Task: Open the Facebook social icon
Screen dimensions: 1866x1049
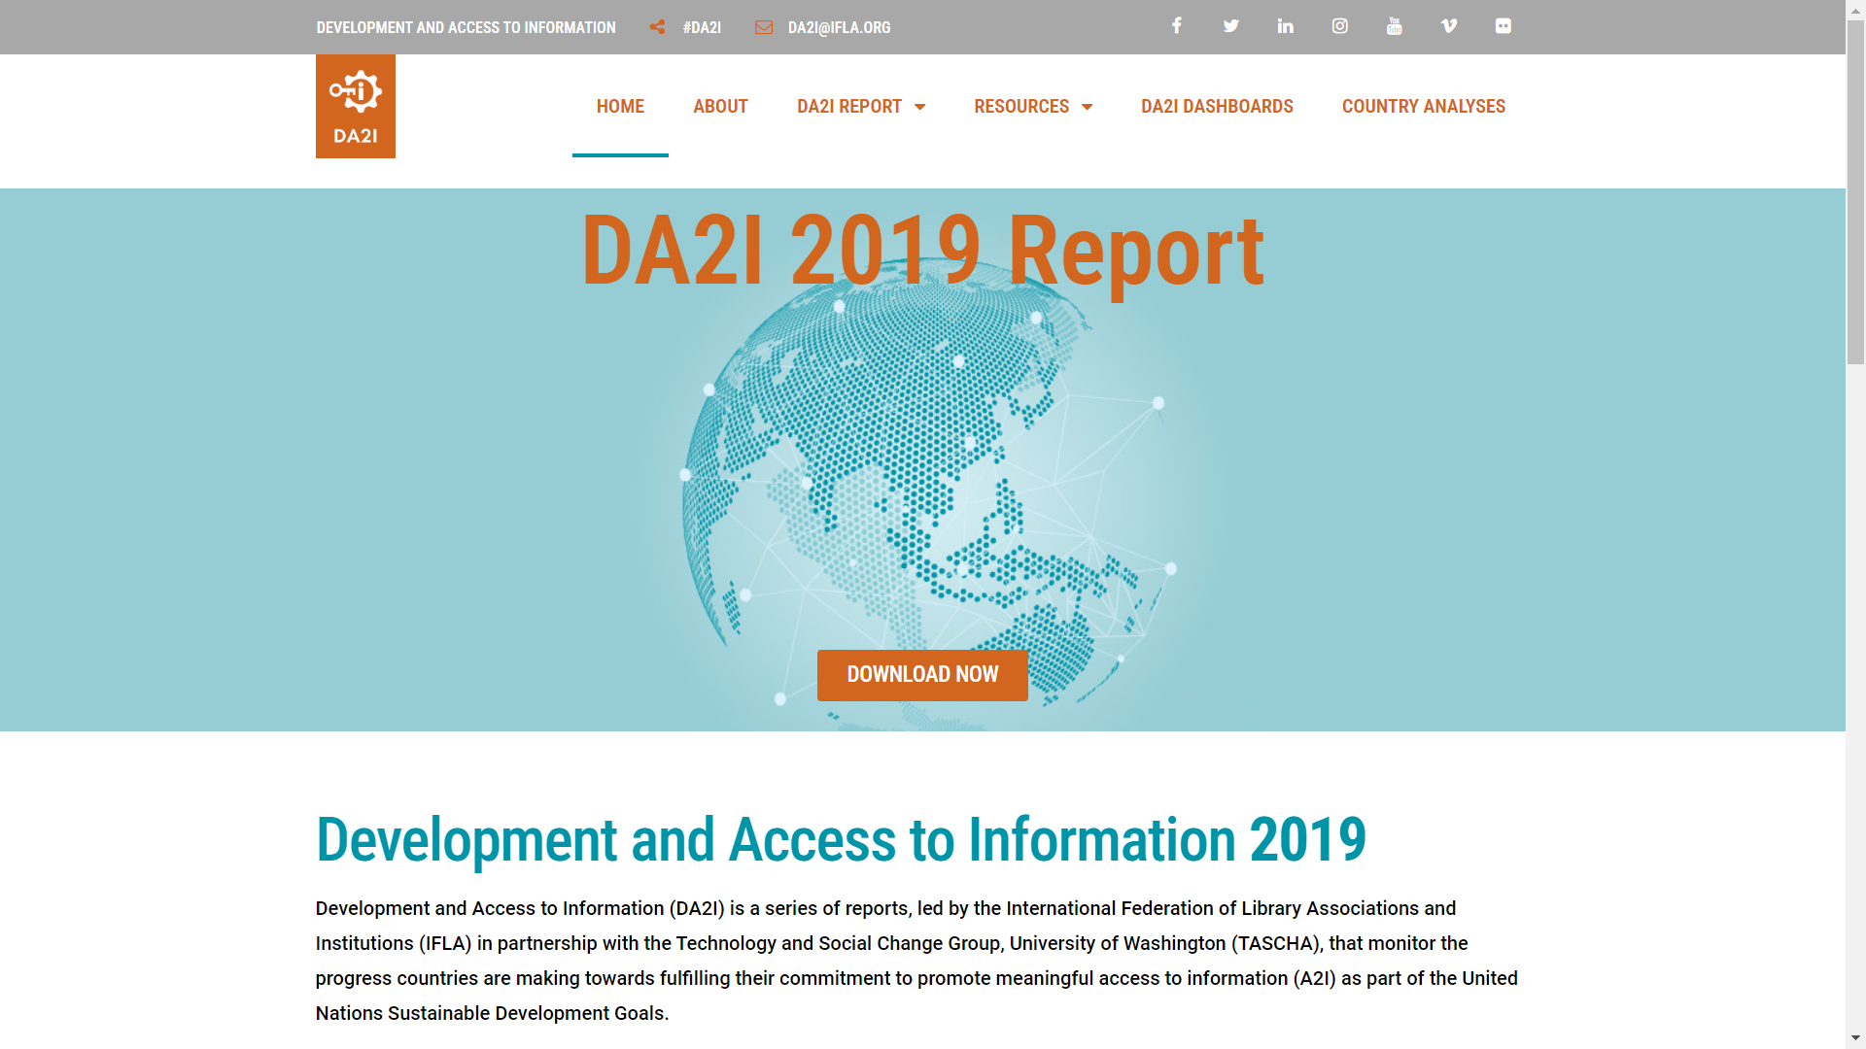Action: tap(1176, 26)
